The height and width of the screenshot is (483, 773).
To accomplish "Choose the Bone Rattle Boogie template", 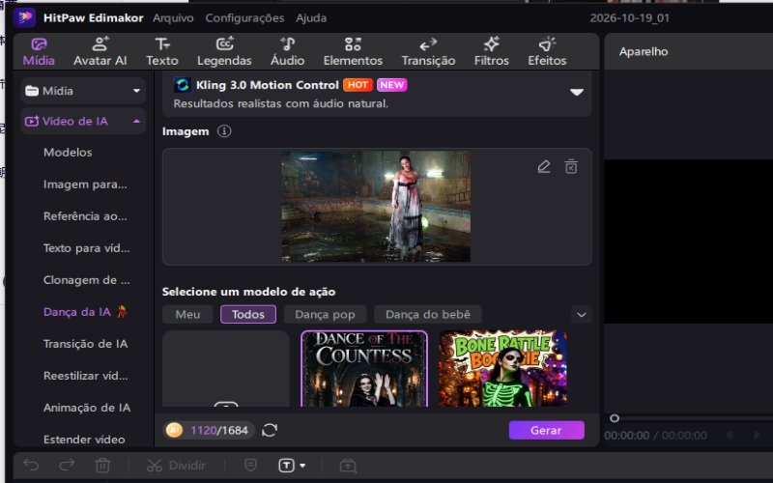I will [x=502, y=369].
